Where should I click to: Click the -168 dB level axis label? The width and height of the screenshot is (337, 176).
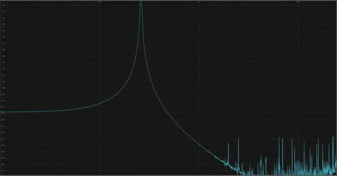[x=3, y=164]
